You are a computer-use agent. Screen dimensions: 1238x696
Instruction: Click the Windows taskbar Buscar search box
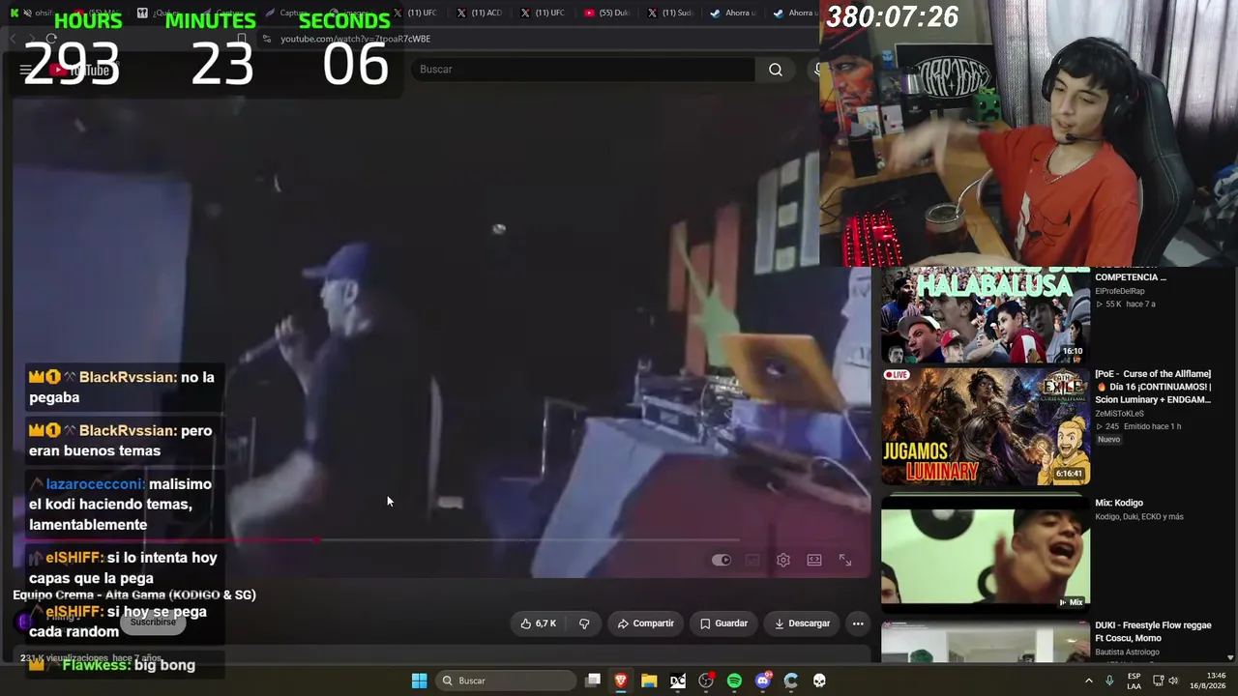(x=507, y=681)
